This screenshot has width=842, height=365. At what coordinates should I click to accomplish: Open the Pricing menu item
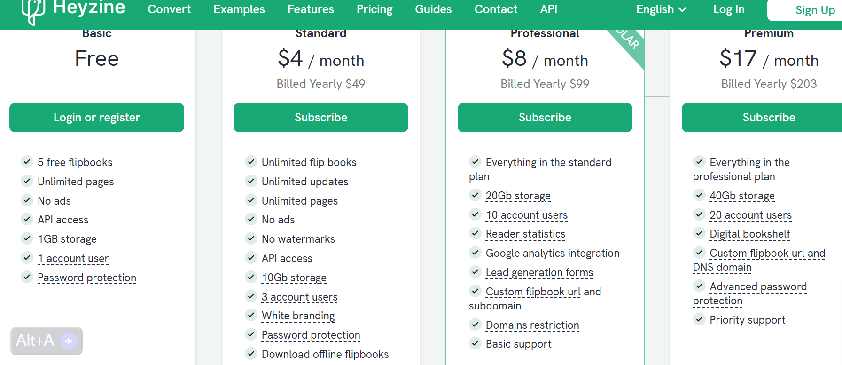374,9
